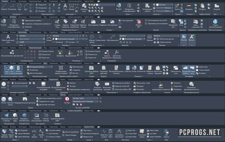Screen dimensions: 225x142
Task: Click the Мультивыноска tool
Action: (x=113, y=38)
